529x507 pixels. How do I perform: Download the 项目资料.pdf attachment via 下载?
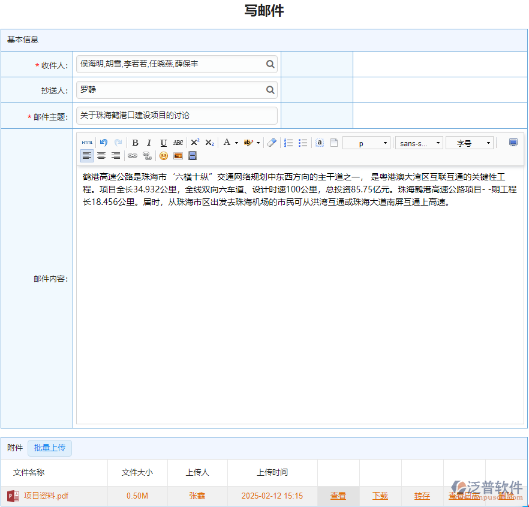pyautogui.click(x=380, y=496)
